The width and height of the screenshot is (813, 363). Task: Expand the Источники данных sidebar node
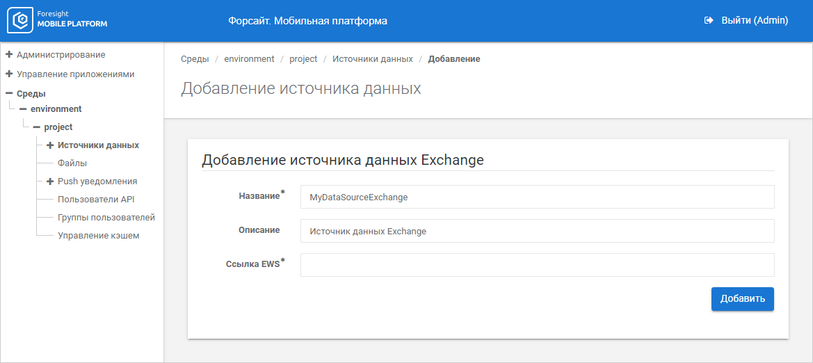click(50, 145)
